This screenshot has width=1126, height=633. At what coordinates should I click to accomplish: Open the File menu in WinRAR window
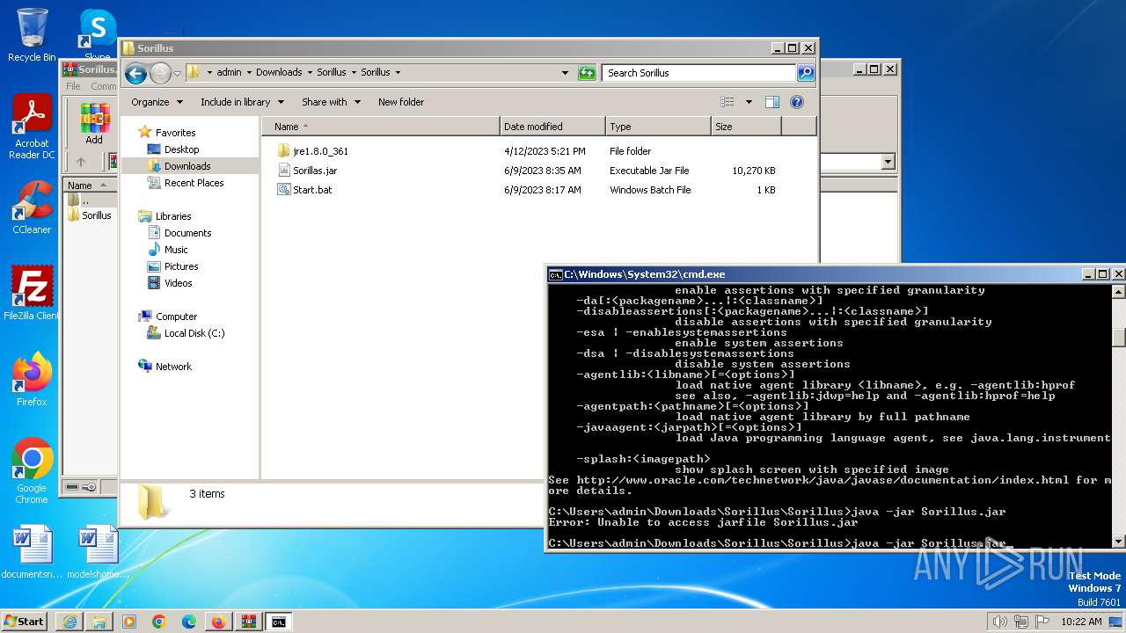coord(73,86)
